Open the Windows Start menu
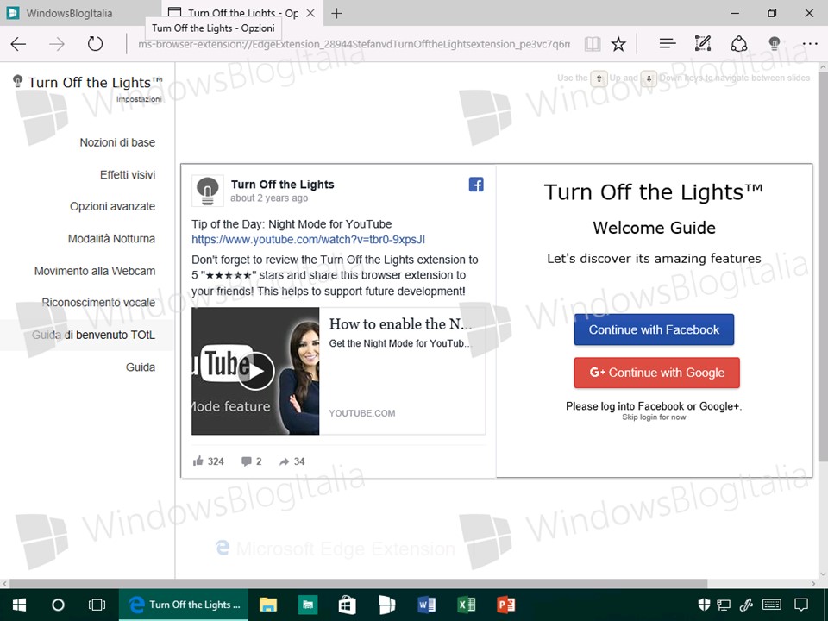 (x=19, y=605)
